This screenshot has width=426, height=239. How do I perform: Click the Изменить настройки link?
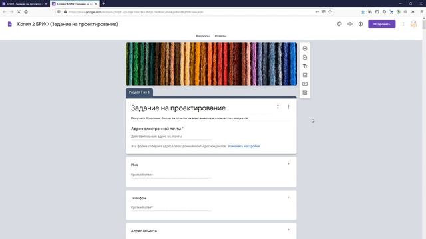click(x=244, y=146)
